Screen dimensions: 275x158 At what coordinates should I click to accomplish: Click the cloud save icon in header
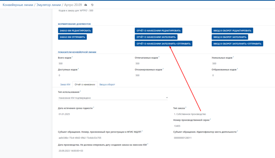click(x=86, y=5)
